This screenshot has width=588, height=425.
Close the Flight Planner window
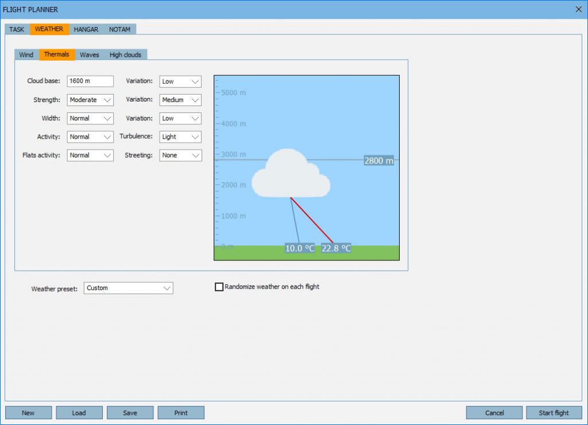pyautogui.click(x=578, y=9)
